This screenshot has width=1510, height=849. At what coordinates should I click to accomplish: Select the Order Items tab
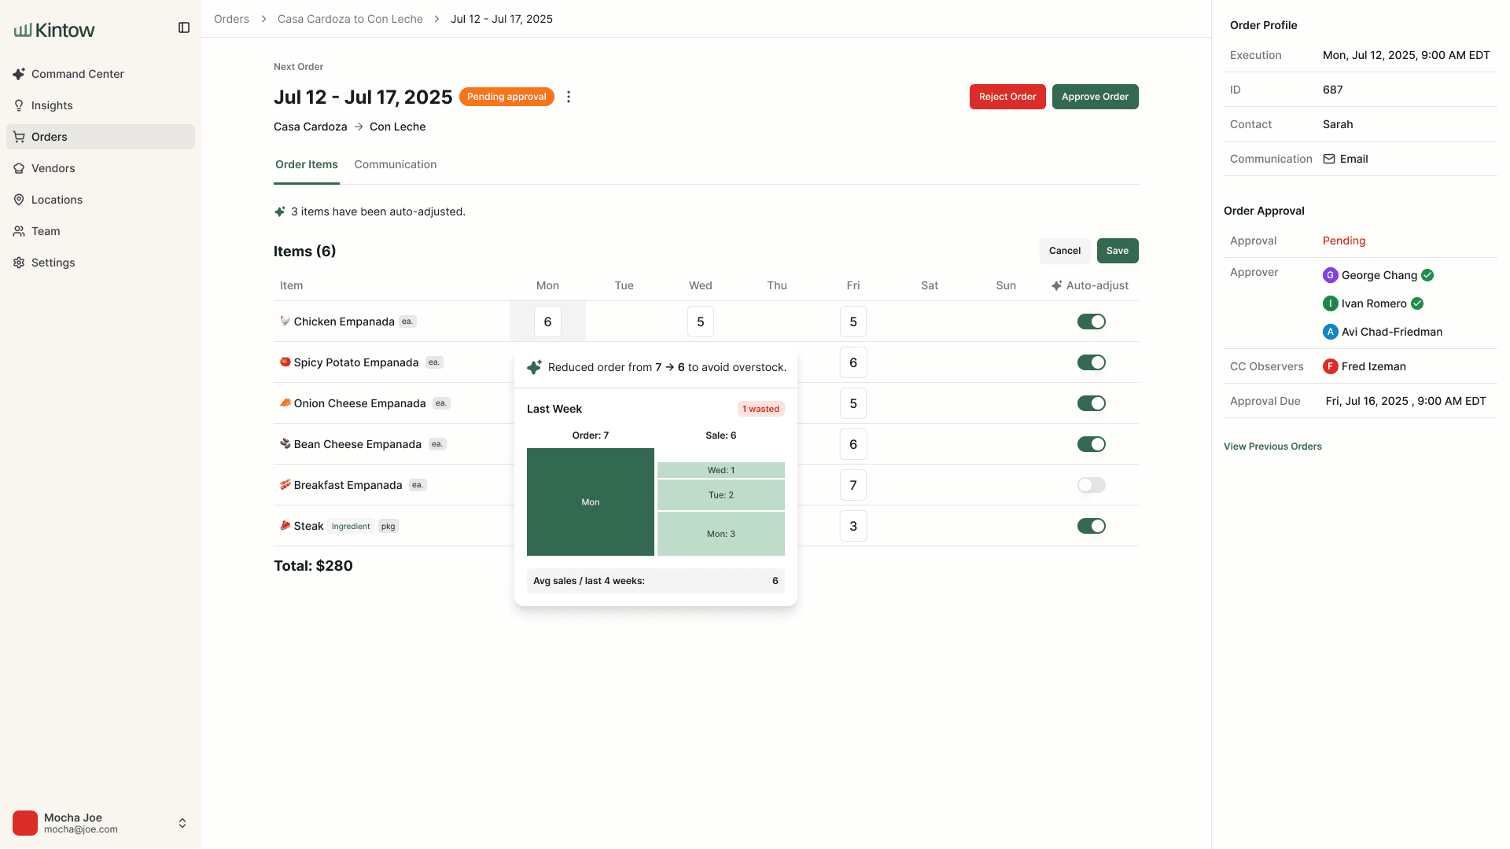[306, 164]
